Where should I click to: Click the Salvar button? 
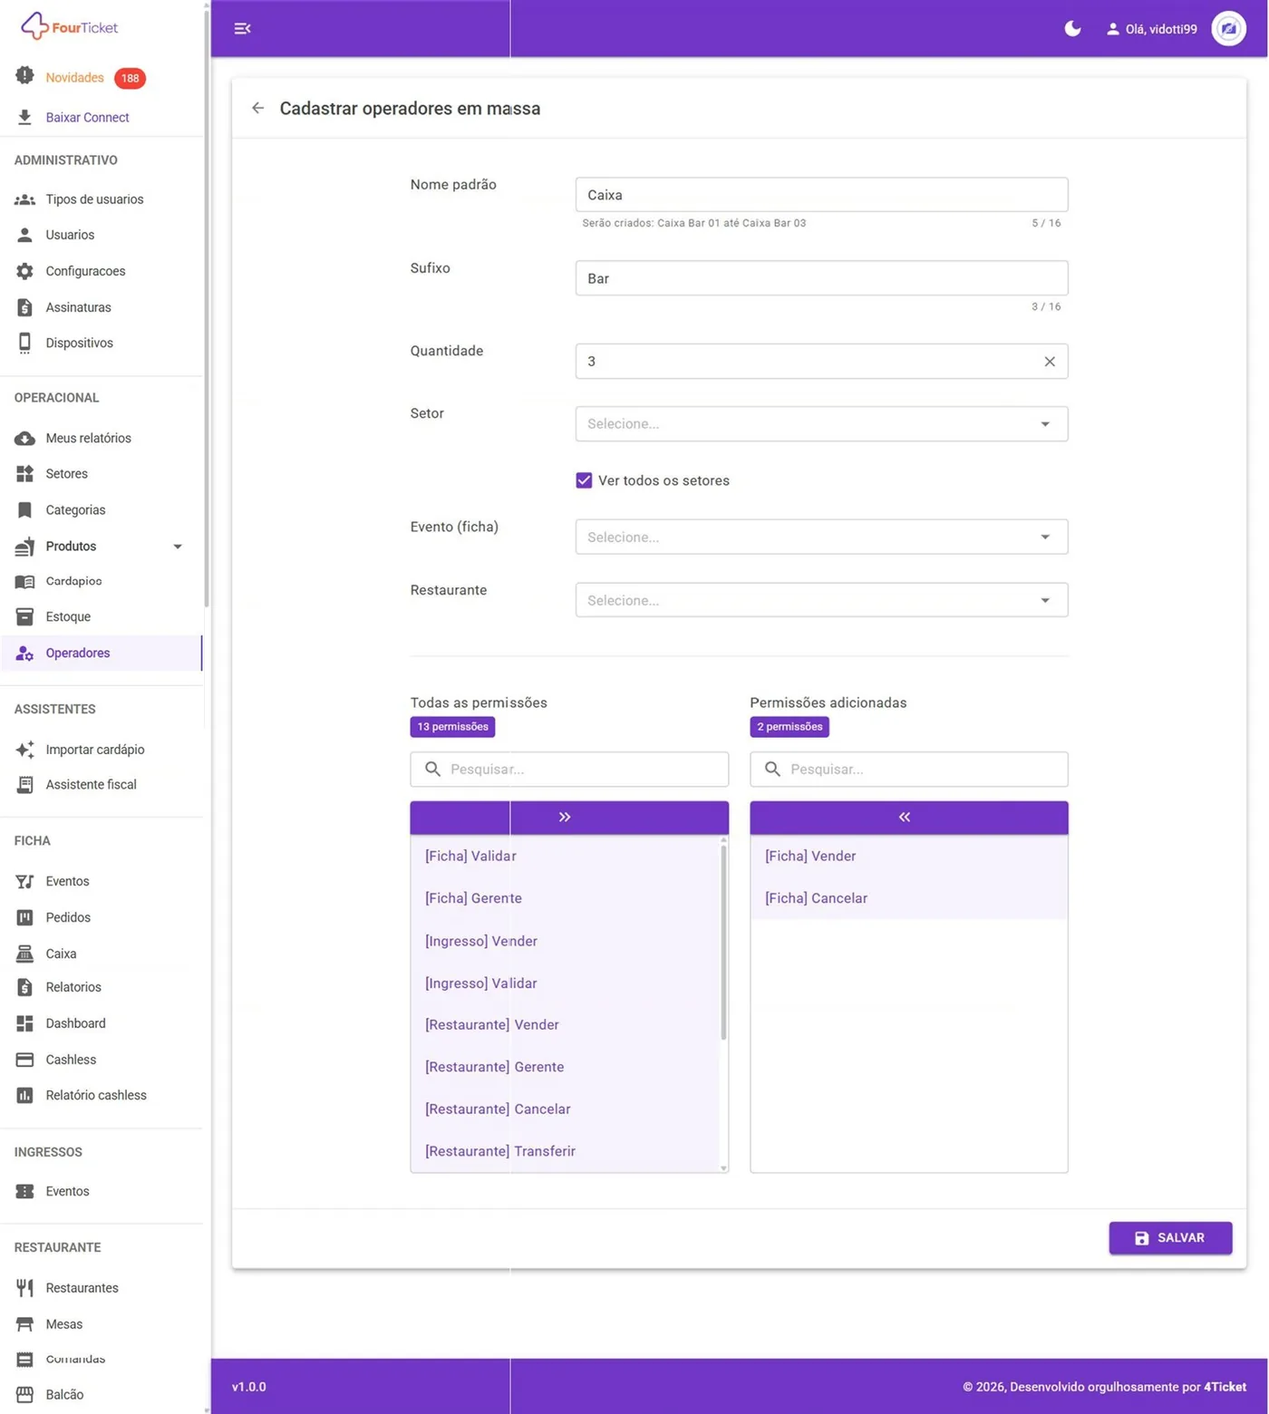click(1170, 1238)
